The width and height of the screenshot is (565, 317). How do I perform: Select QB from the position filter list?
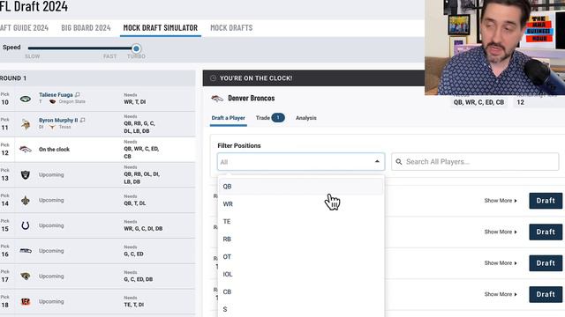(300, 187)
